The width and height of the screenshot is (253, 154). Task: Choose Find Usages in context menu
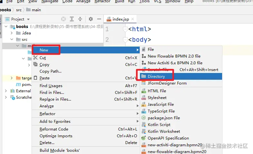click(86, 86)
